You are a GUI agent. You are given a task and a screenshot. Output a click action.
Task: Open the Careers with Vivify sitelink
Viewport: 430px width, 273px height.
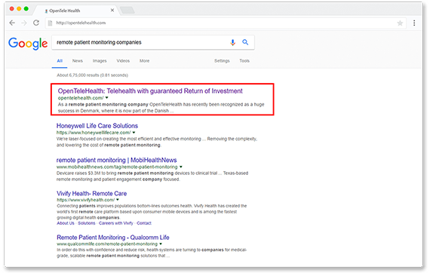click(115, 223)
